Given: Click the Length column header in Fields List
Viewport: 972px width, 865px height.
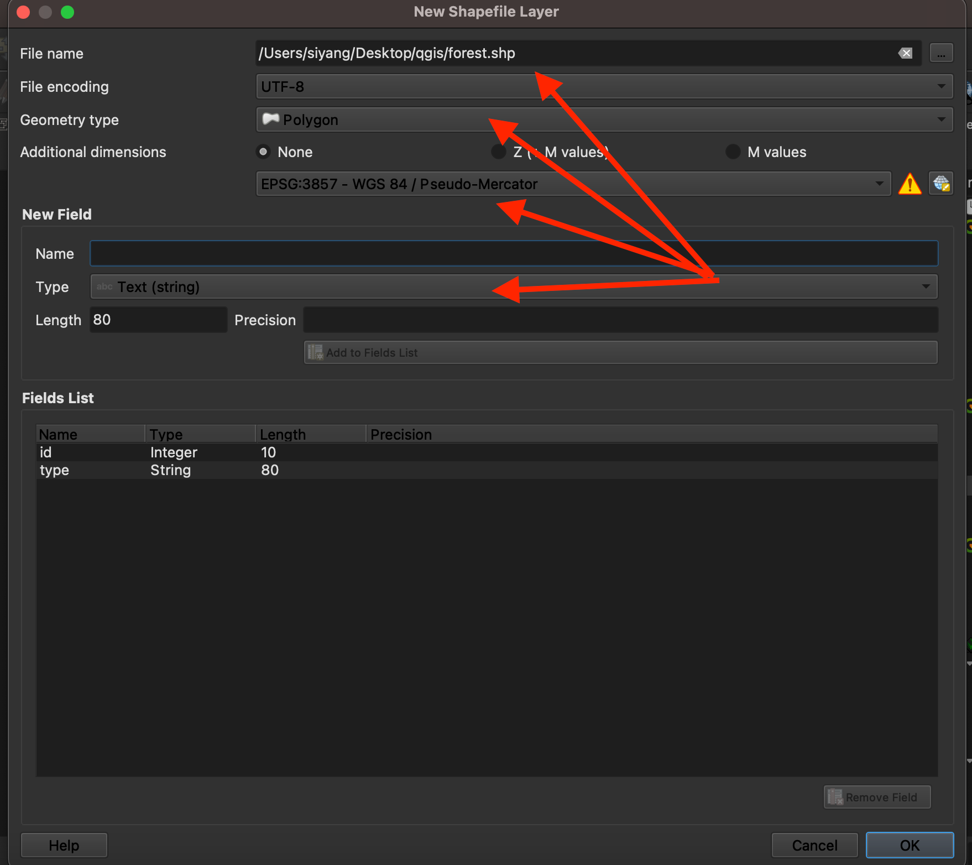Looking at the screenshot, I should [x=311, y=434].
